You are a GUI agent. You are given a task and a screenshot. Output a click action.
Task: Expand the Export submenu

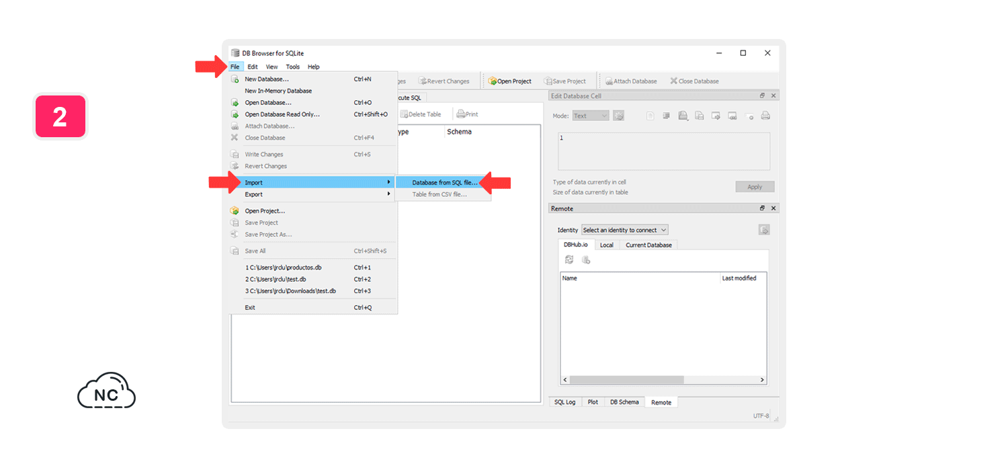coord(313,194)
